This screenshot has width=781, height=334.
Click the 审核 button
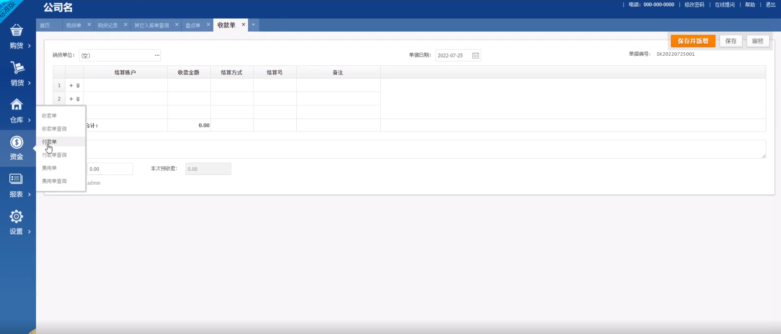[x=757, y=41]
